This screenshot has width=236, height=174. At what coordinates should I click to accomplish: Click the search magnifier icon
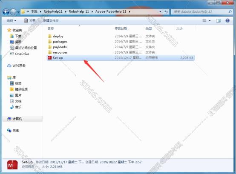pos(230,11)
